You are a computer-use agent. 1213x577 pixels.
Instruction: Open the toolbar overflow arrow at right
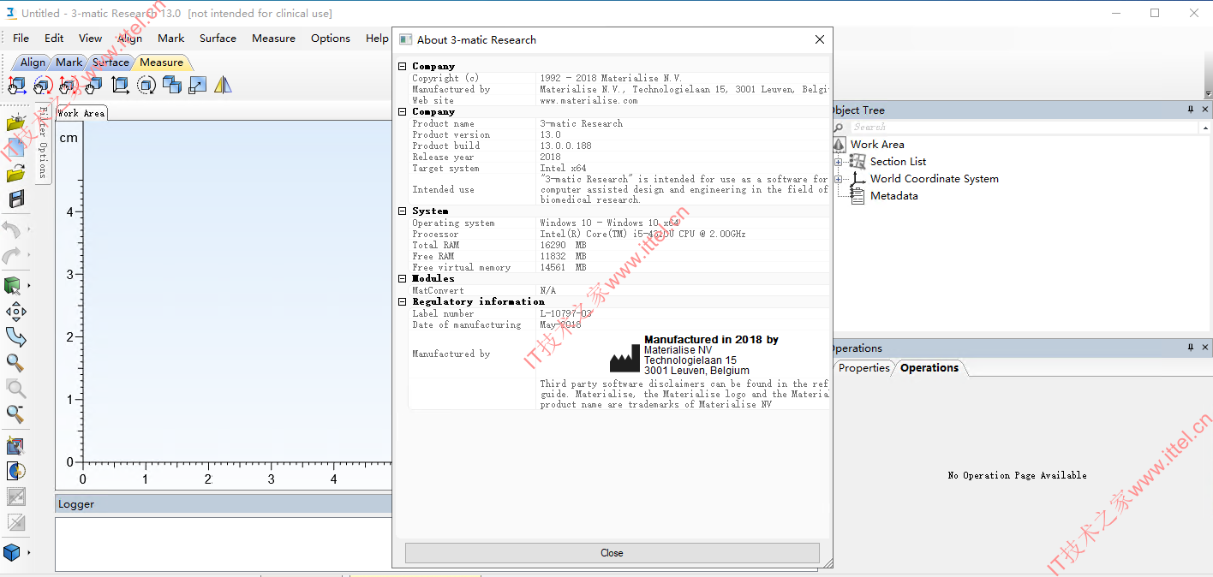(x=1208, y=94)
